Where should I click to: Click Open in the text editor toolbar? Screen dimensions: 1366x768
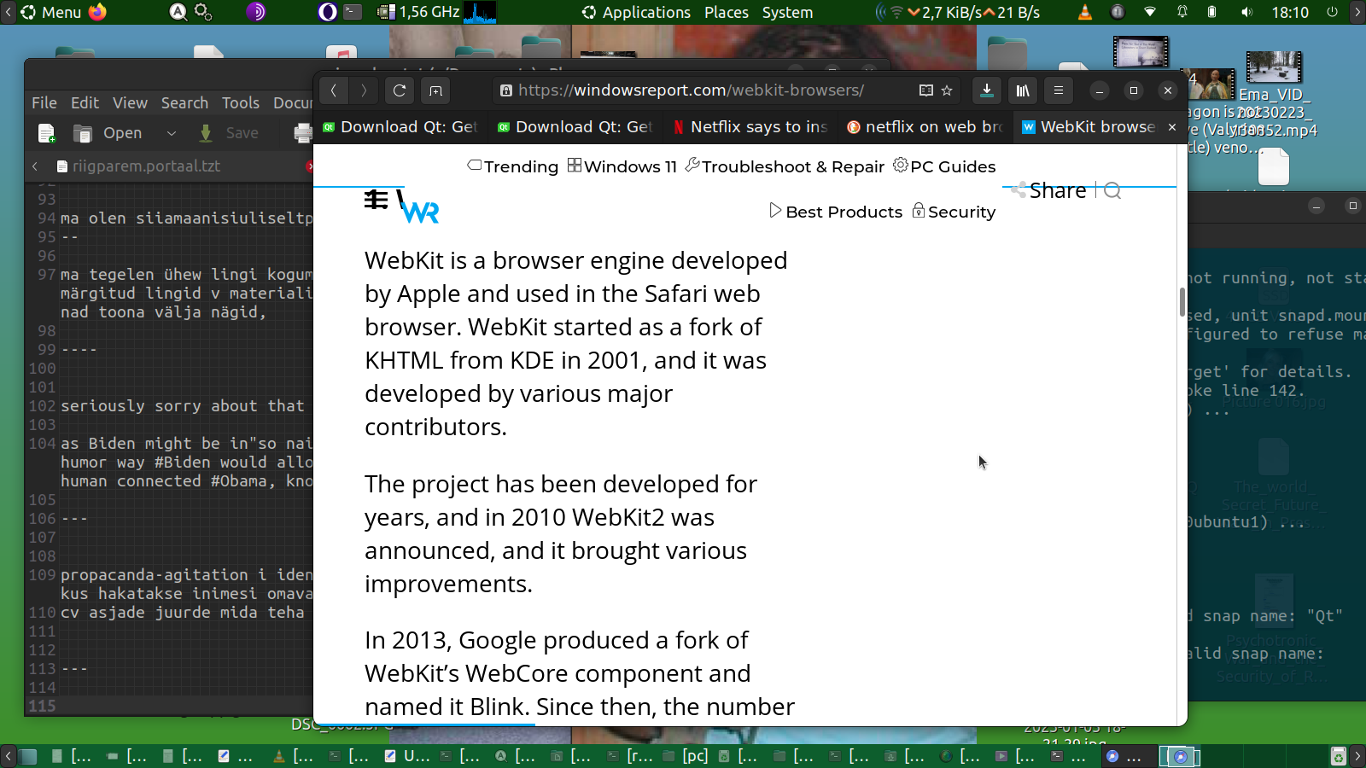tap(108, 133)
